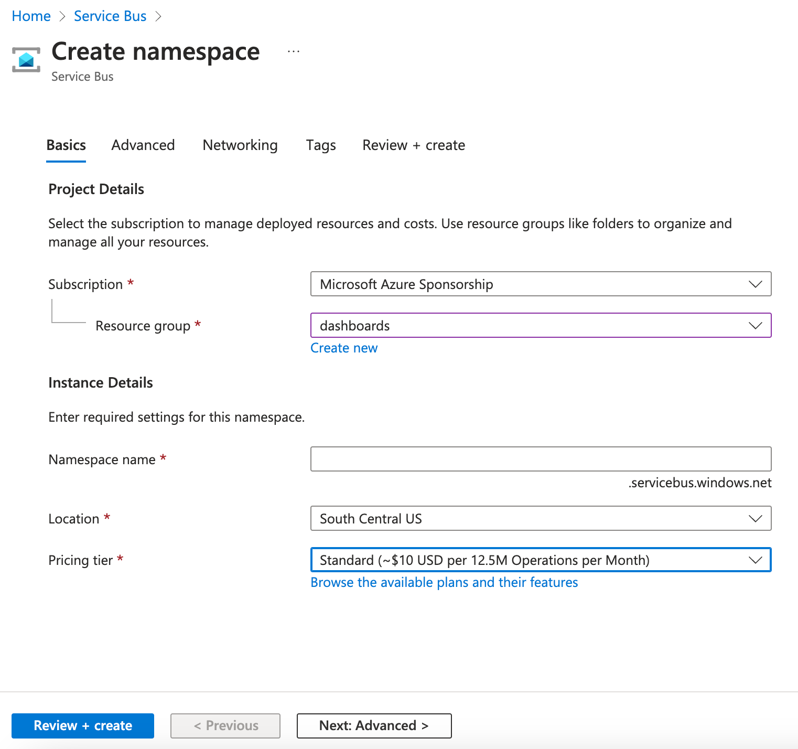The height and width of the screenshot is (749, 798).
Task: Switch to the Networking tab
Action: coord(240,145)
